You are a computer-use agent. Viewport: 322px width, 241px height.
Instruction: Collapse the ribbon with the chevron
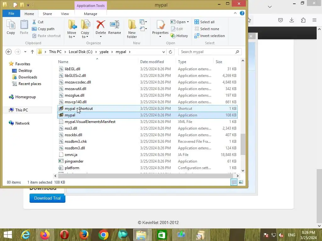235,13
